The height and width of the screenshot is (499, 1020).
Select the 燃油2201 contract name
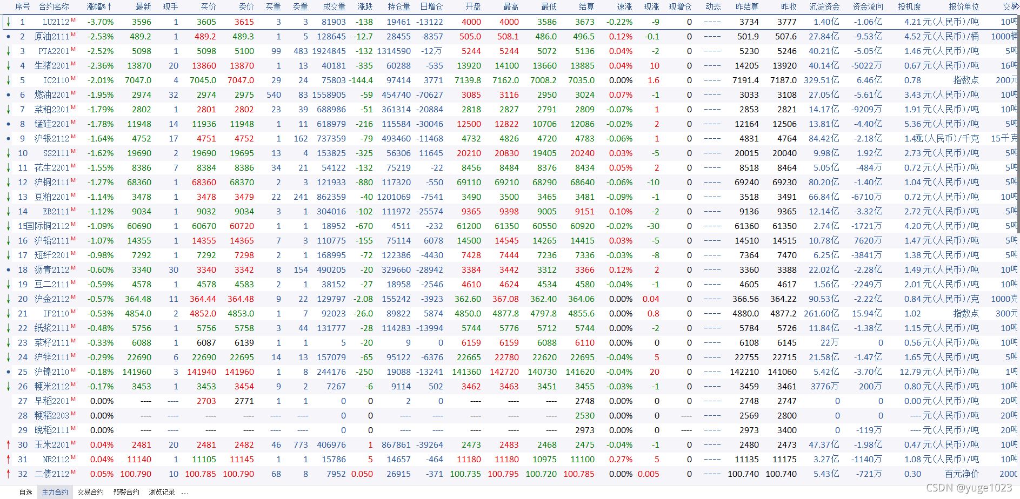point(52,95)
